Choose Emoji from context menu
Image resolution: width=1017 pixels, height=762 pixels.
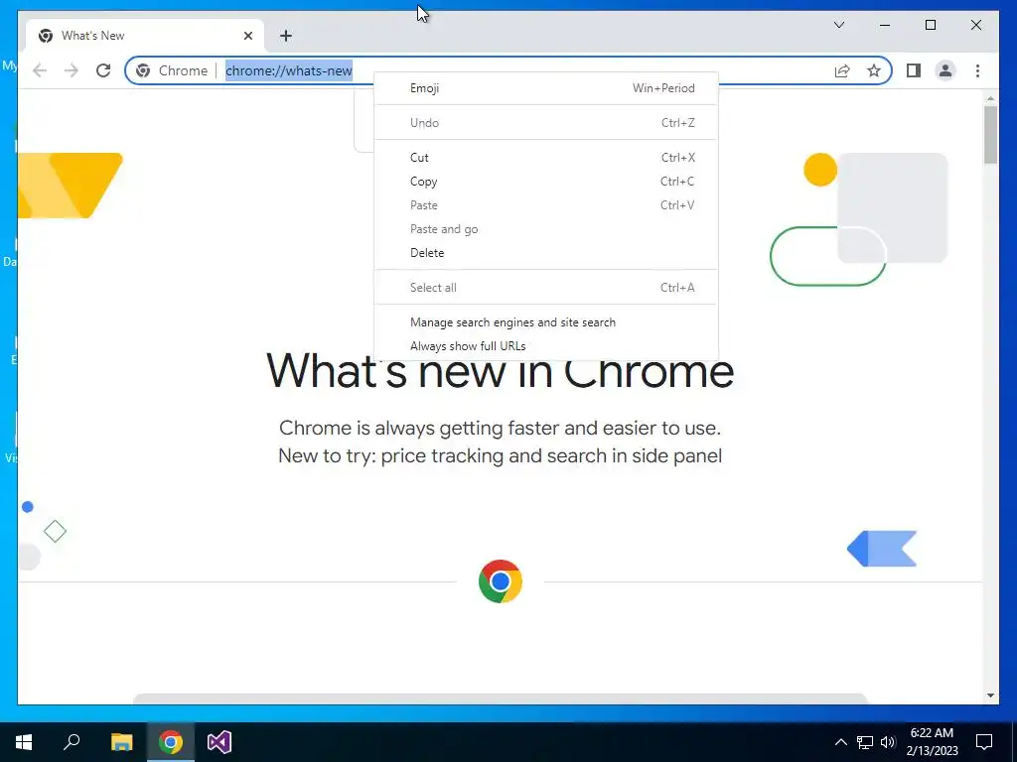coord(546,88)
